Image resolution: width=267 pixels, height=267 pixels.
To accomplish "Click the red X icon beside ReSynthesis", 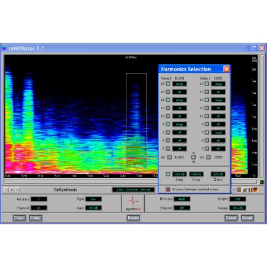I will [12, 190].
